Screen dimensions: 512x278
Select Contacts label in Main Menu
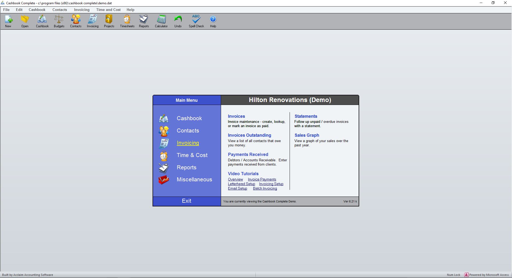pos(188,131)
